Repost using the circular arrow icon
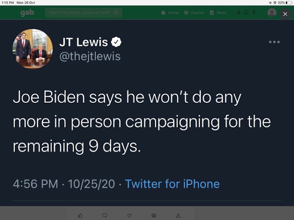Screen dimensions: 294x220 click(x=129, y=216)
